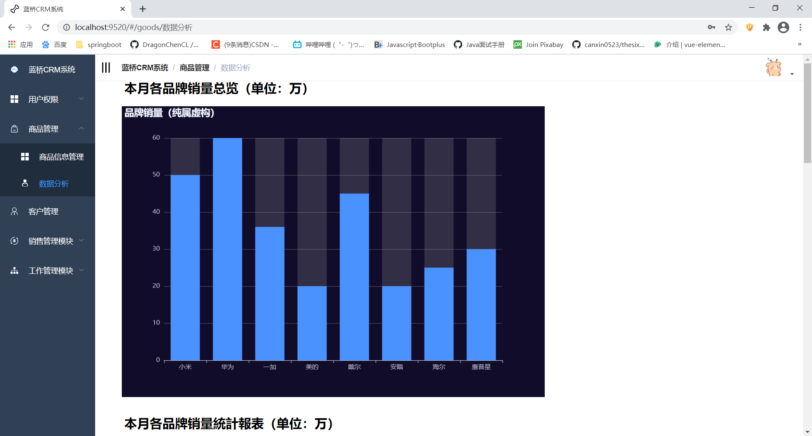Open the Join Pixabay bookmark
The width and height of the screenshot is (812, 436).
(x=538, y=44)
